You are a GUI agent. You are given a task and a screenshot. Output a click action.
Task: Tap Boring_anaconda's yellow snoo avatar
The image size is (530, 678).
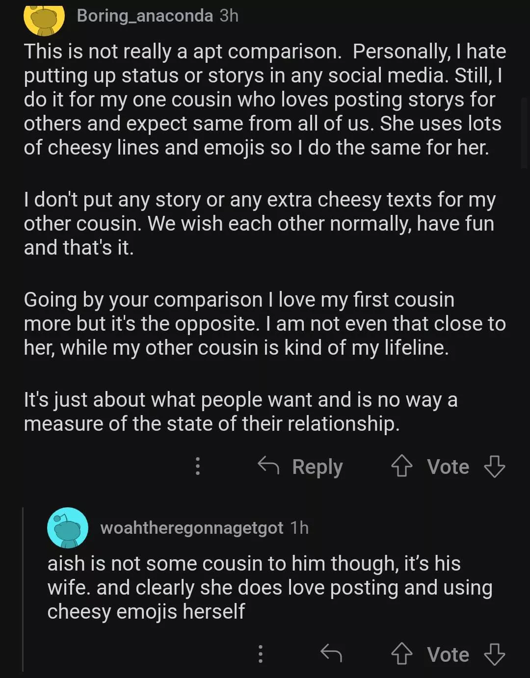coord(44,20)
